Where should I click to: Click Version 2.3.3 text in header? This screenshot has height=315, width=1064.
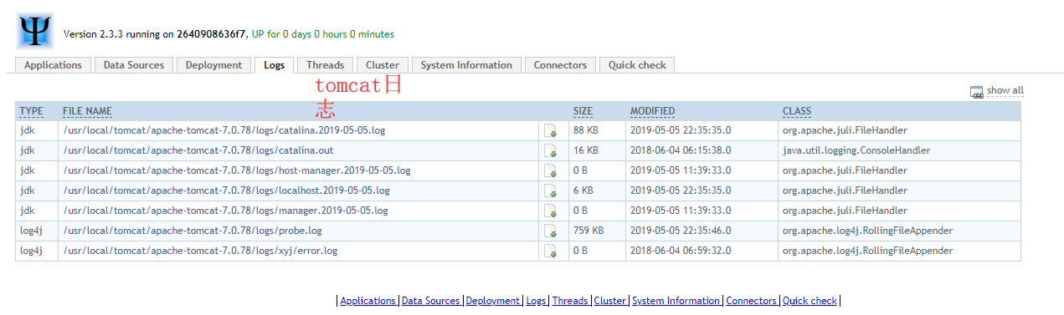point(90,34)
